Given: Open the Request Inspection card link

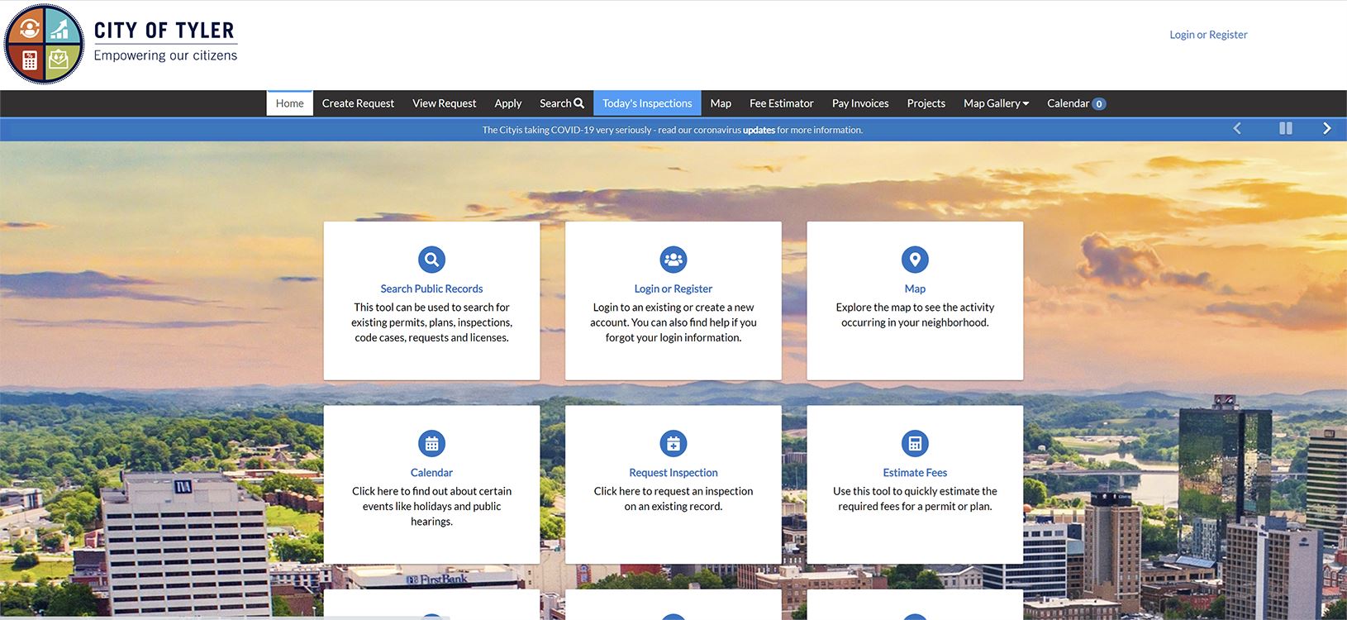Looking at the screenshot, I should 673,473.
